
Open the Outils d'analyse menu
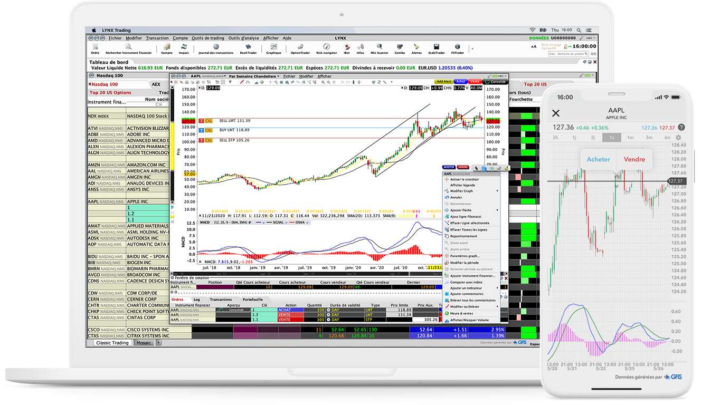(244, 38)
